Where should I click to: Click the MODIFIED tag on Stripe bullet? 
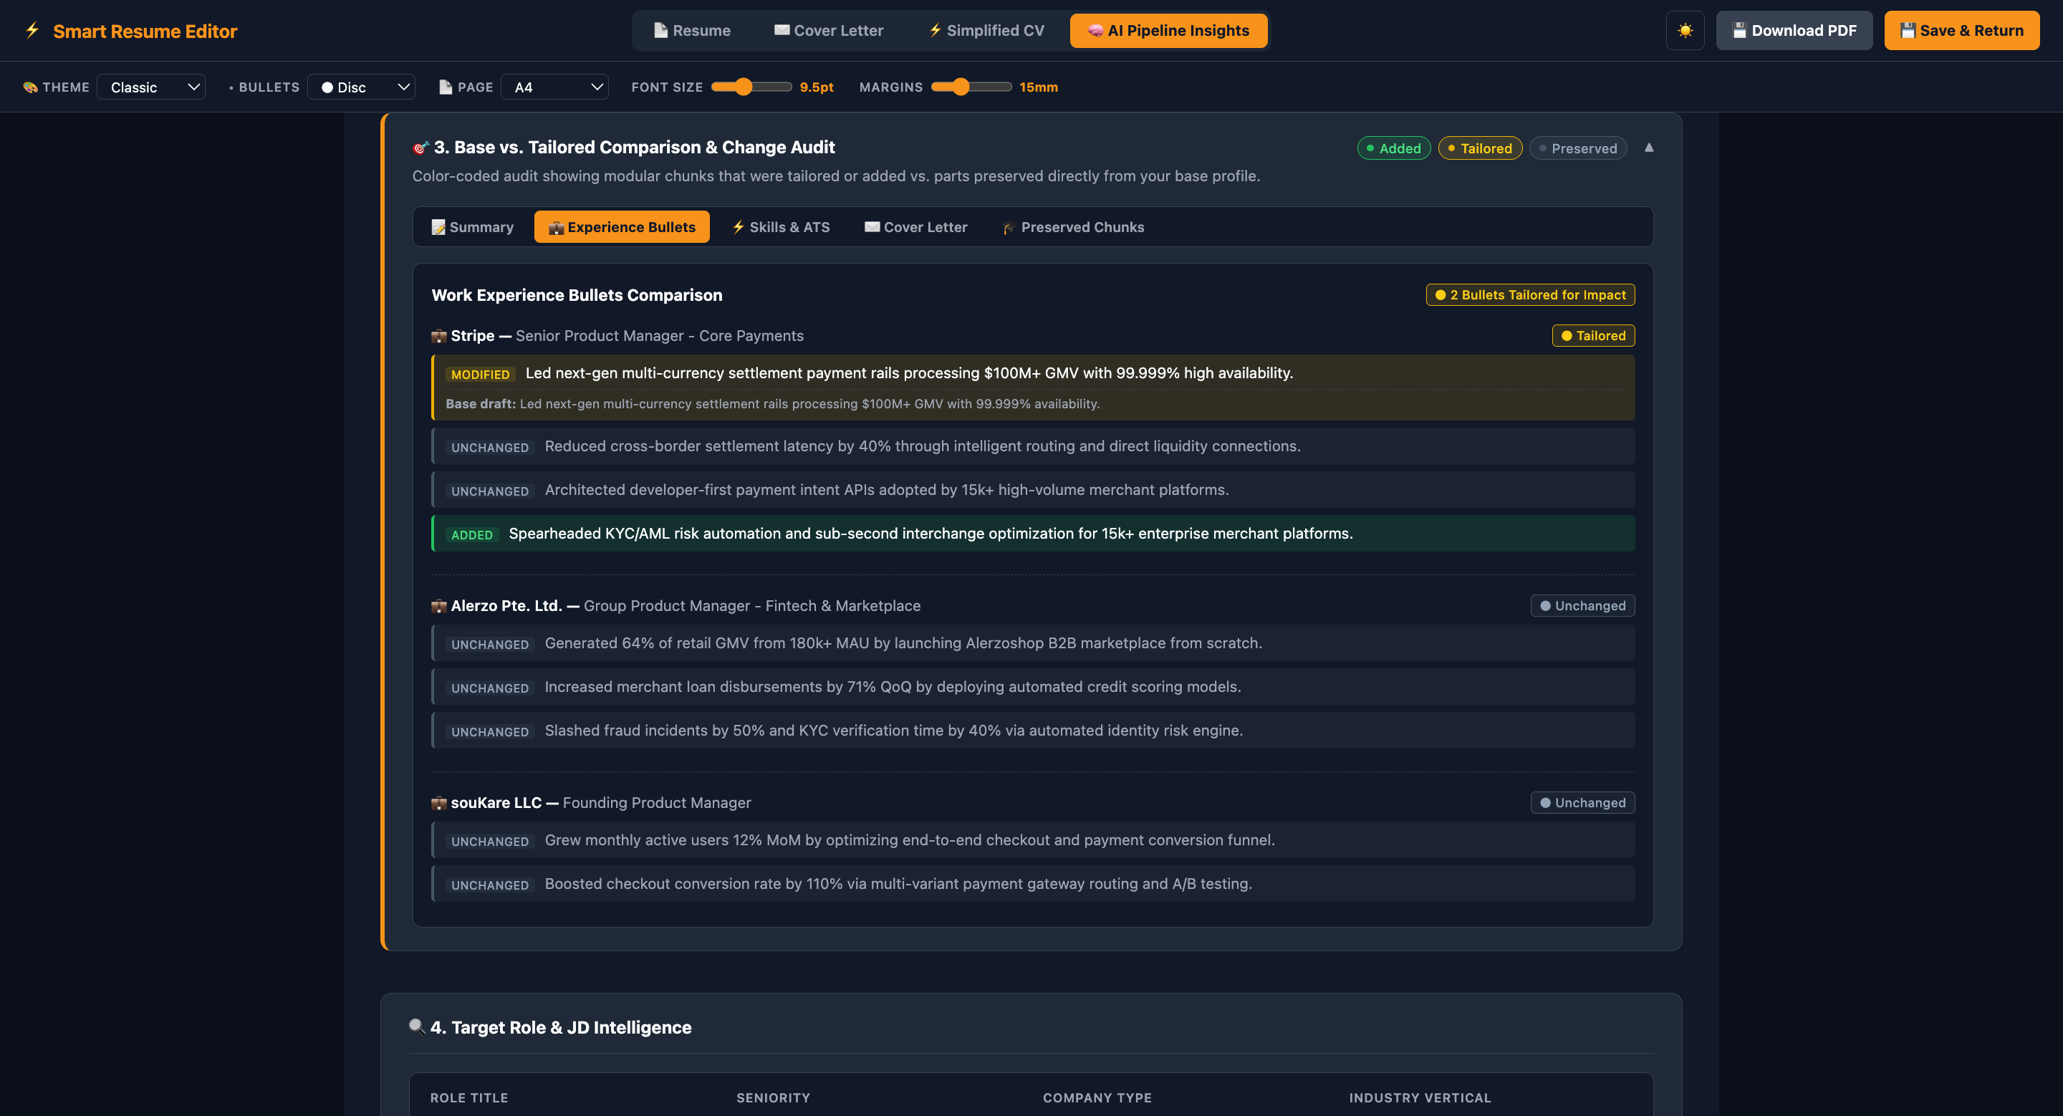coord(480,374)
